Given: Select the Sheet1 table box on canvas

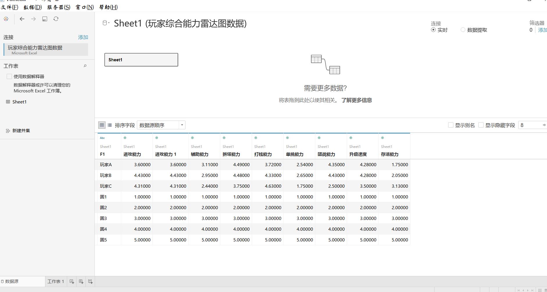Looking at the screenshot, I should tap(141, 60).
